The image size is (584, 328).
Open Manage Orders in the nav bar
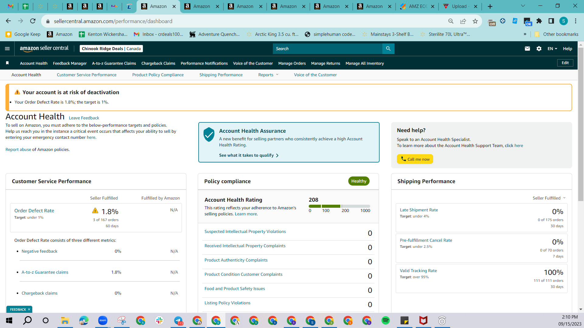(292, 63)
